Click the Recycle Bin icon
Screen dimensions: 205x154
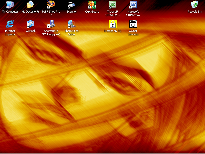pos(194,4)
